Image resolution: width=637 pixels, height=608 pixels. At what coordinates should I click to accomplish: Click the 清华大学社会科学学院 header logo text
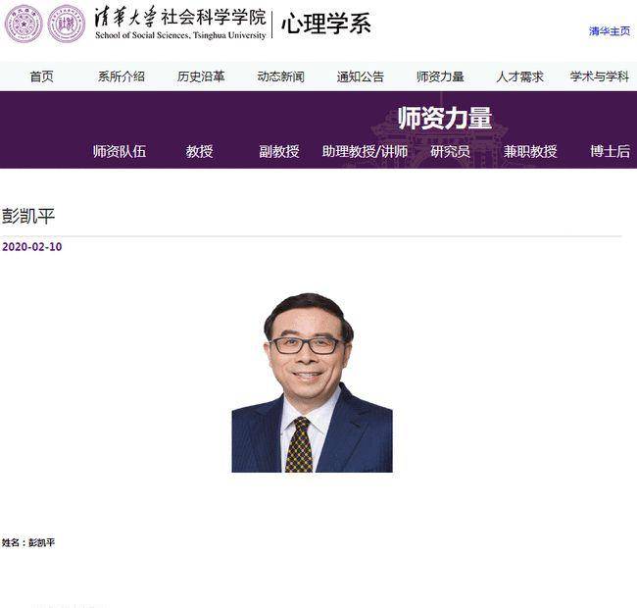(x=180, y=24)
